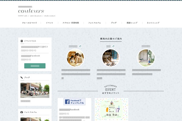
Task: Open the photo album thumbnail in sidebar
Action: (35, 119)
